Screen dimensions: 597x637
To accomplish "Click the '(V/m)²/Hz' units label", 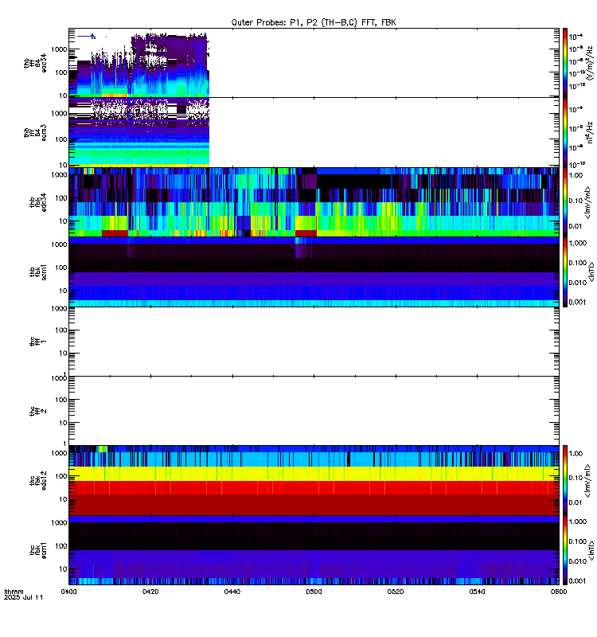I will coord(590,63).
